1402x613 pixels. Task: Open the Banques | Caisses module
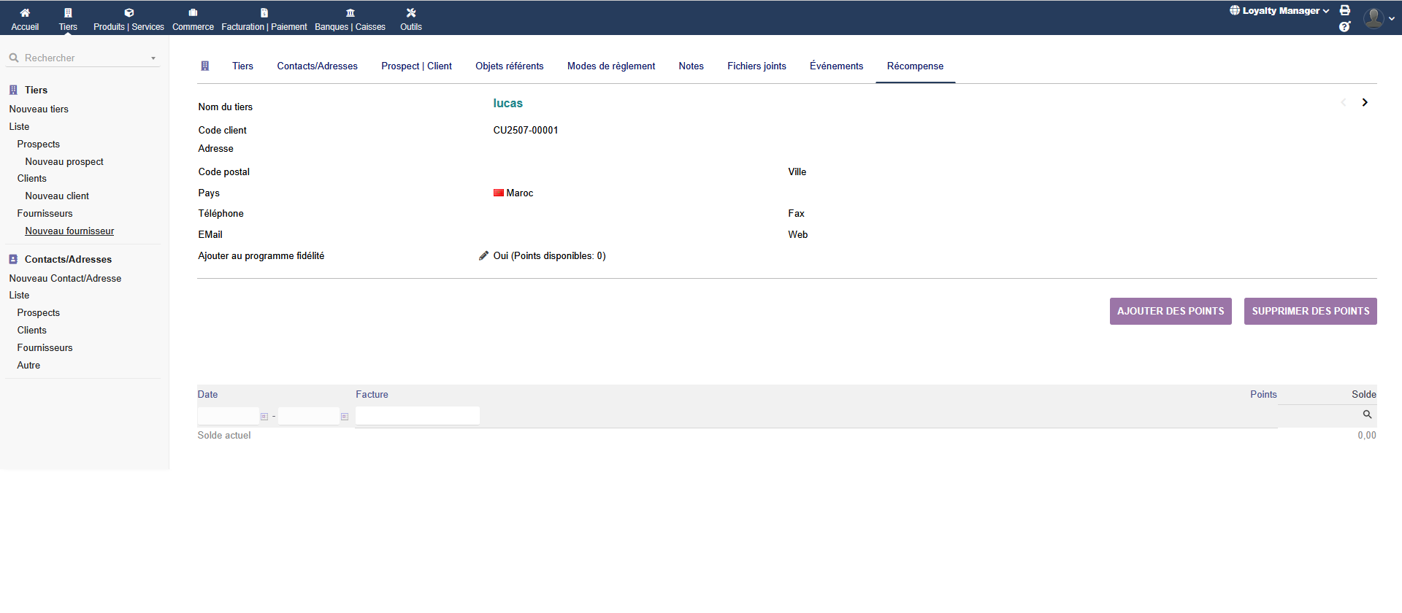point(350,19)
